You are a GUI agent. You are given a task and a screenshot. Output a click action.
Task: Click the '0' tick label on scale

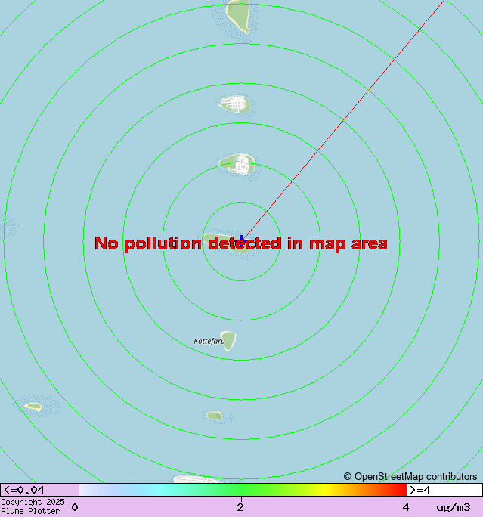pos(75,507)
